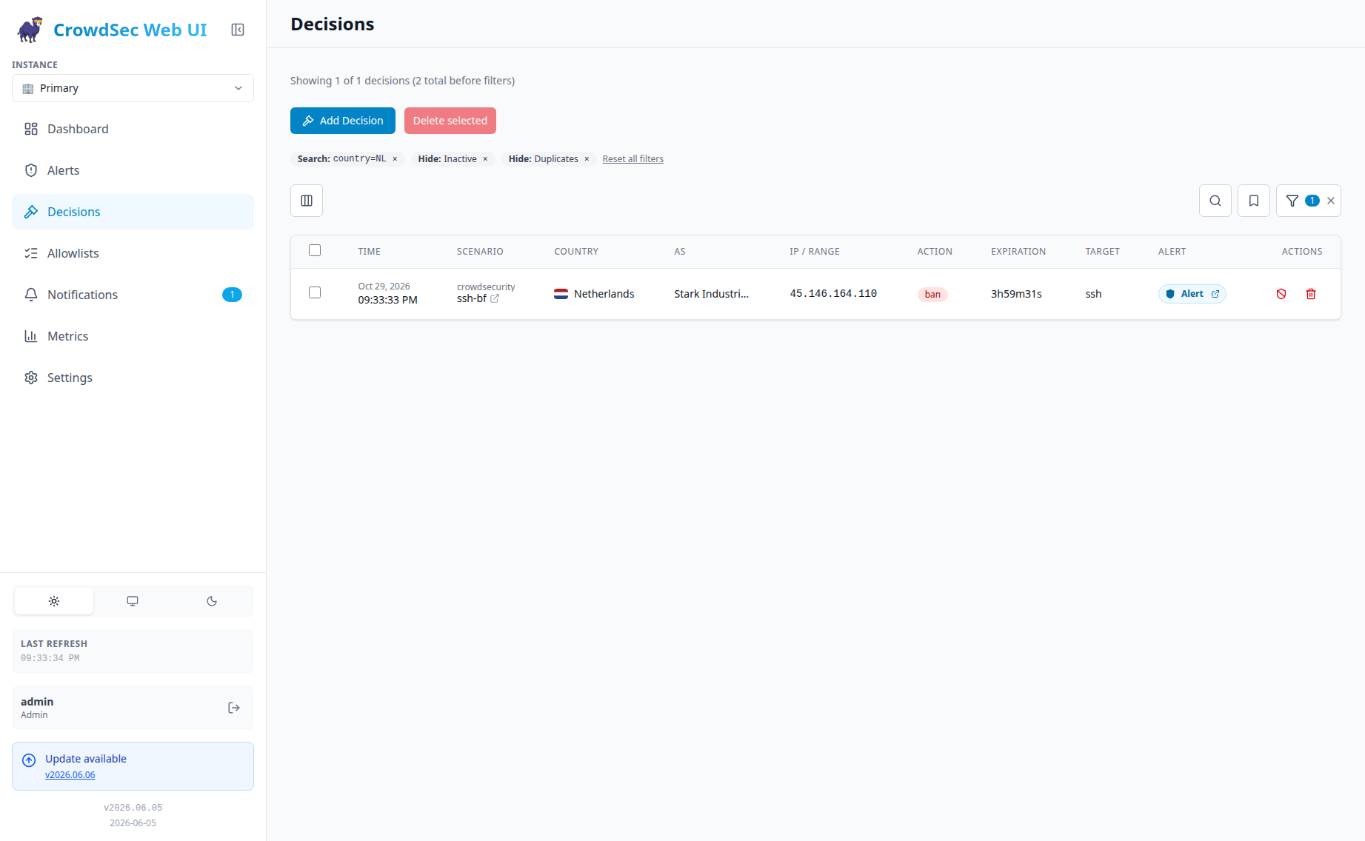Remove the Hide Inactive filter chip
The image size is (1365, 841).
pyautogui.click(x=485, y=159)
